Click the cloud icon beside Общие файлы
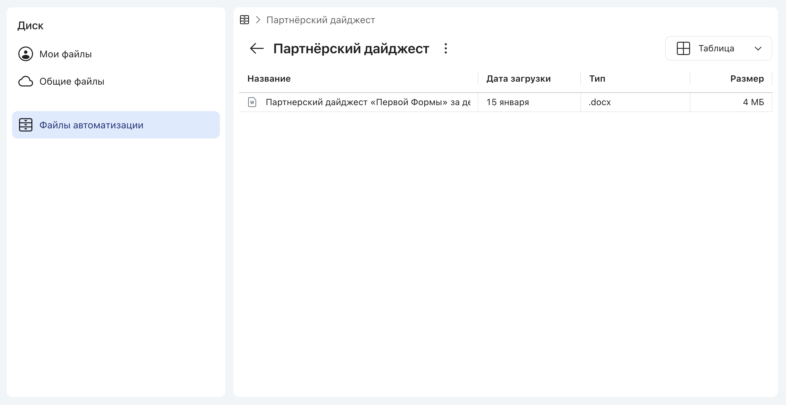786x405 pixels. [x=26, y=81]
